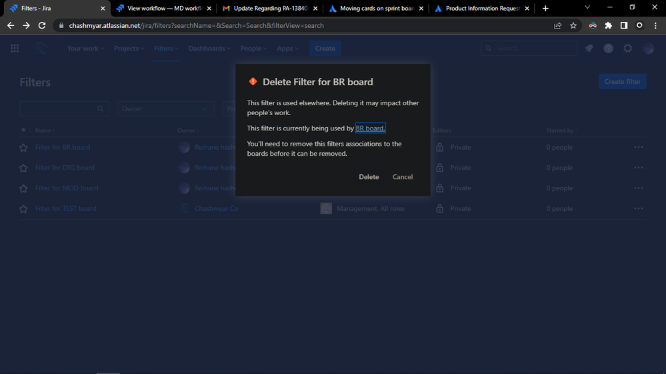
Task: Star the Filter for TEST board
Action: (x=23, y=208)
